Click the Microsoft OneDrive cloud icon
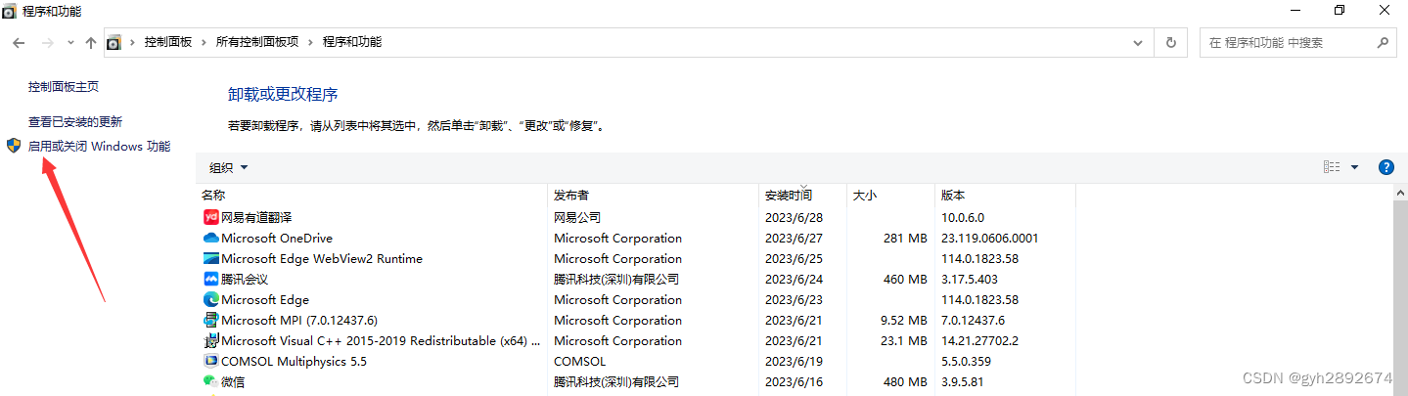 210,238
